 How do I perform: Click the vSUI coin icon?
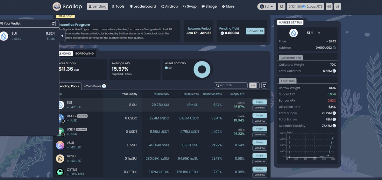60,145
